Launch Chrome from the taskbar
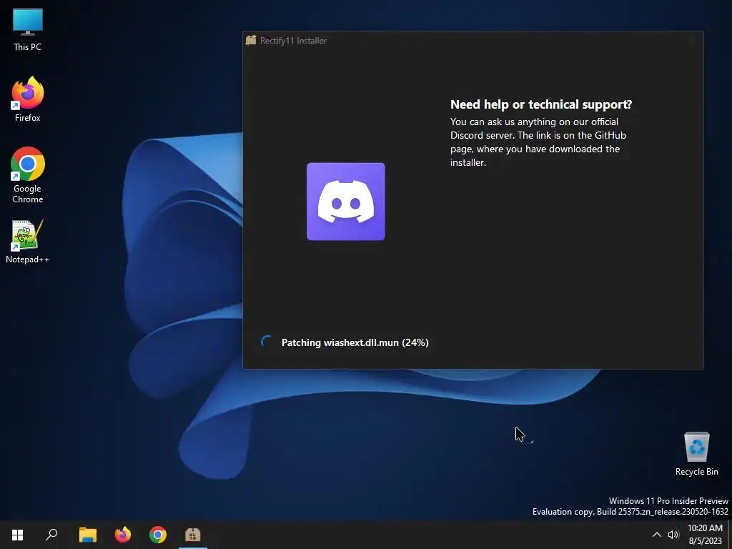Screen dimensions: 732x549 pos(158,535)
